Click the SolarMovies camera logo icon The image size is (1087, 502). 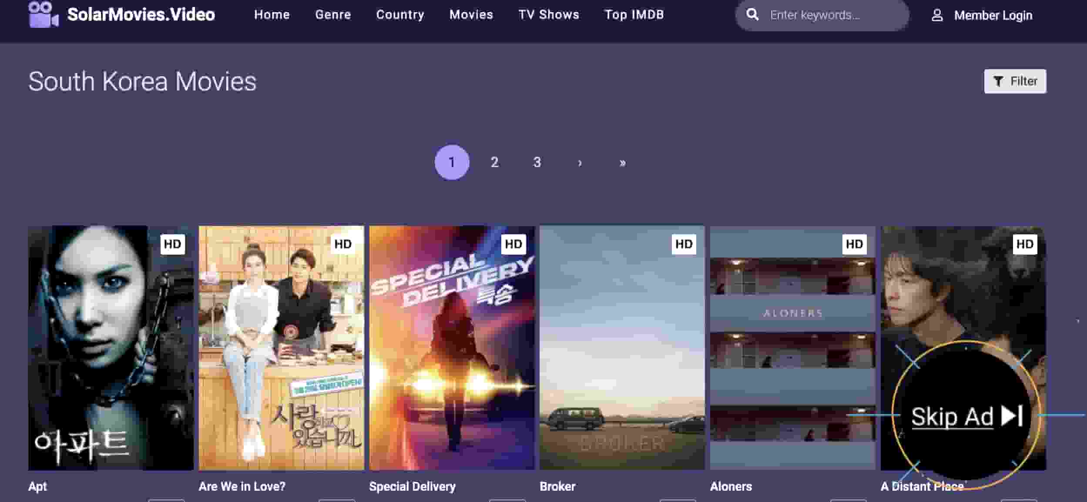43,14
